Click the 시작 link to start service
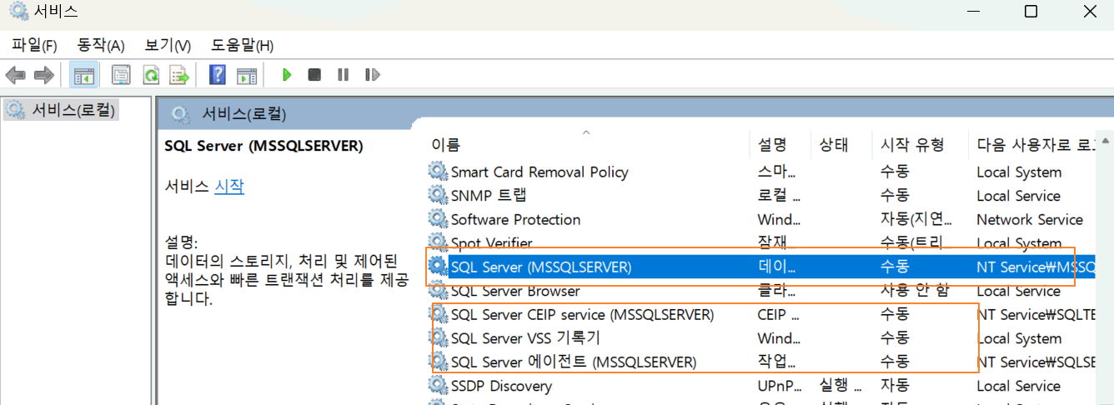Screen dimensions: 1114x405 click(229, 187)
